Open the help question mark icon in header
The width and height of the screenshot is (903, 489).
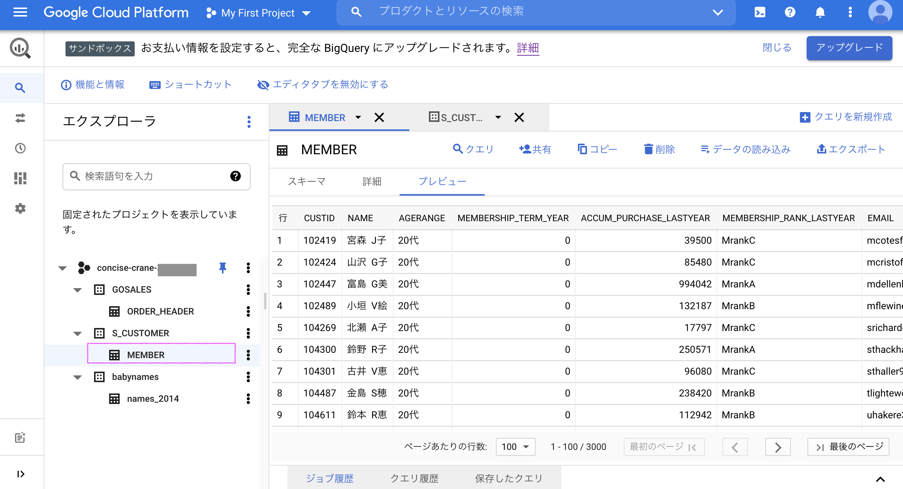click(790, 12)
